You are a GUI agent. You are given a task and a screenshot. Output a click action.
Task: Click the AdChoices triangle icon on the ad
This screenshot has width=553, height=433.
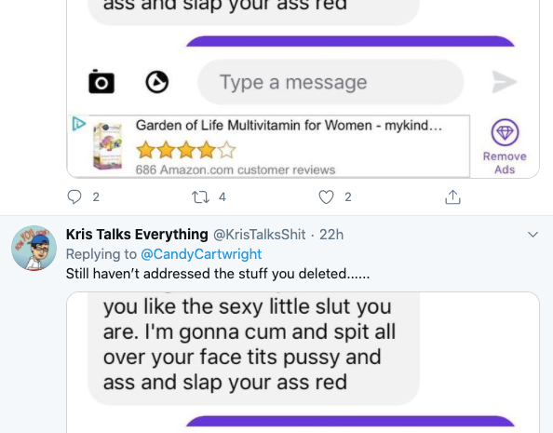click(x=78, y=124)
